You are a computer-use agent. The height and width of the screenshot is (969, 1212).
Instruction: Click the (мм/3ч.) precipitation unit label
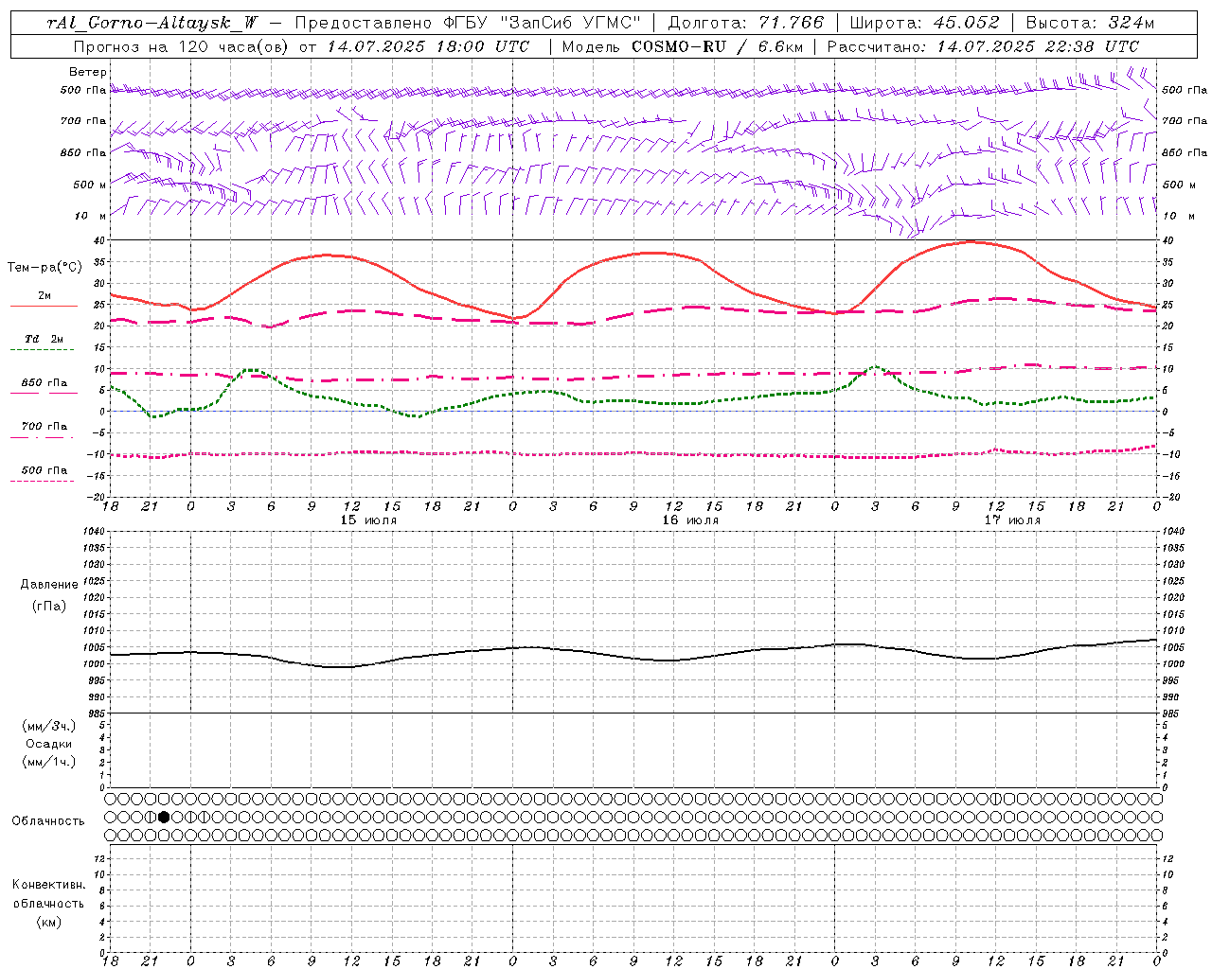48,726
